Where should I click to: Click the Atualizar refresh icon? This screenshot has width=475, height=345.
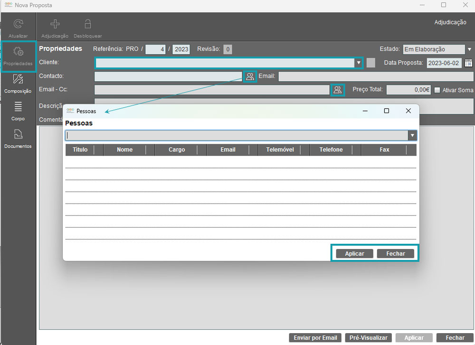pos(18,25)
